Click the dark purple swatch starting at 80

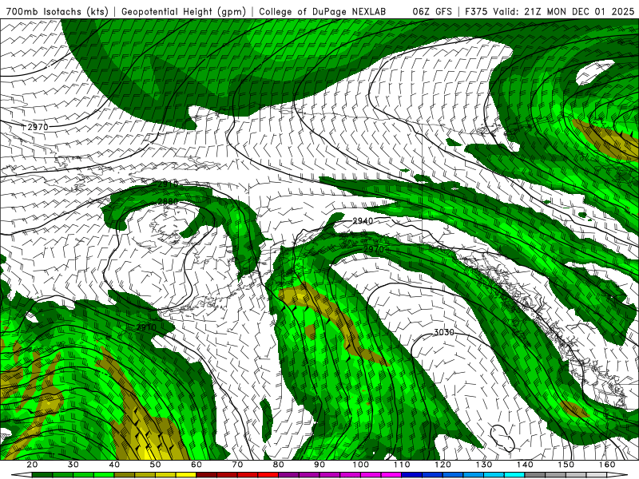tap(288, 475)
